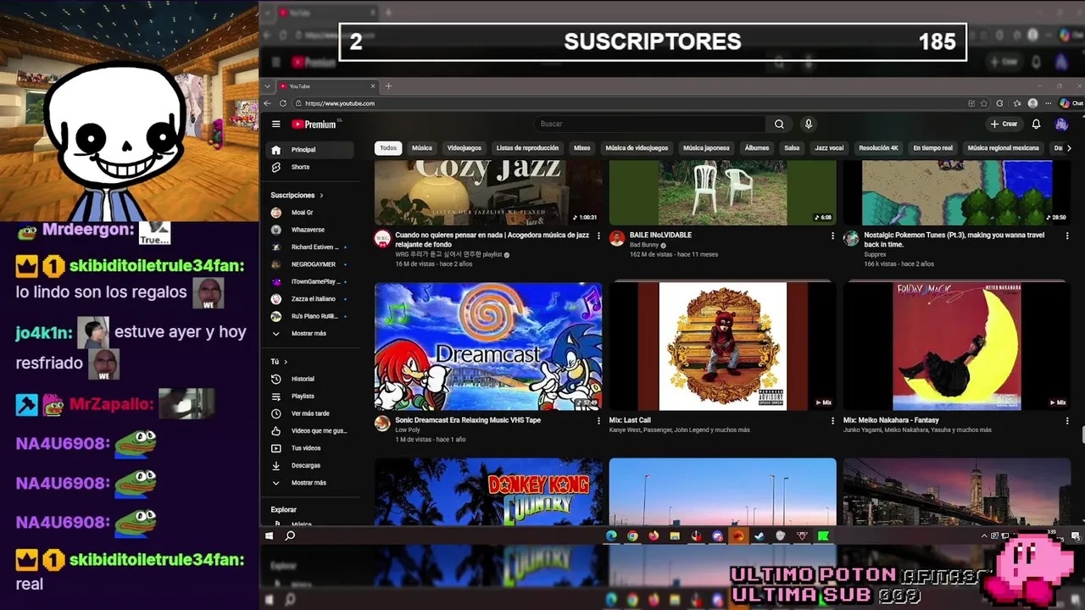The image size is (1085, 610).
Task: Open the account avatar in the YouTube header
Action: 1061,124
